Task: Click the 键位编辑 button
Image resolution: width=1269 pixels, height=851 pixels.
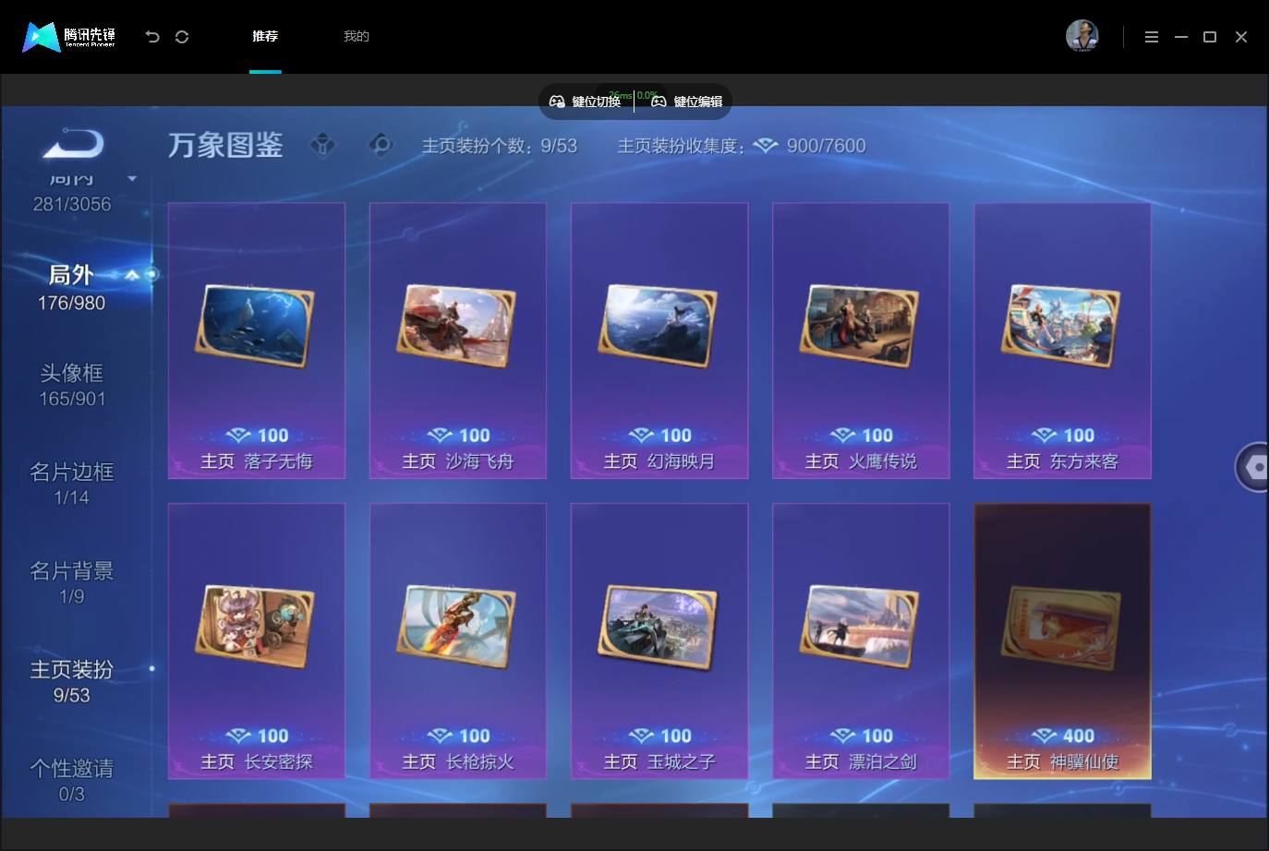Action: [687, 102]
